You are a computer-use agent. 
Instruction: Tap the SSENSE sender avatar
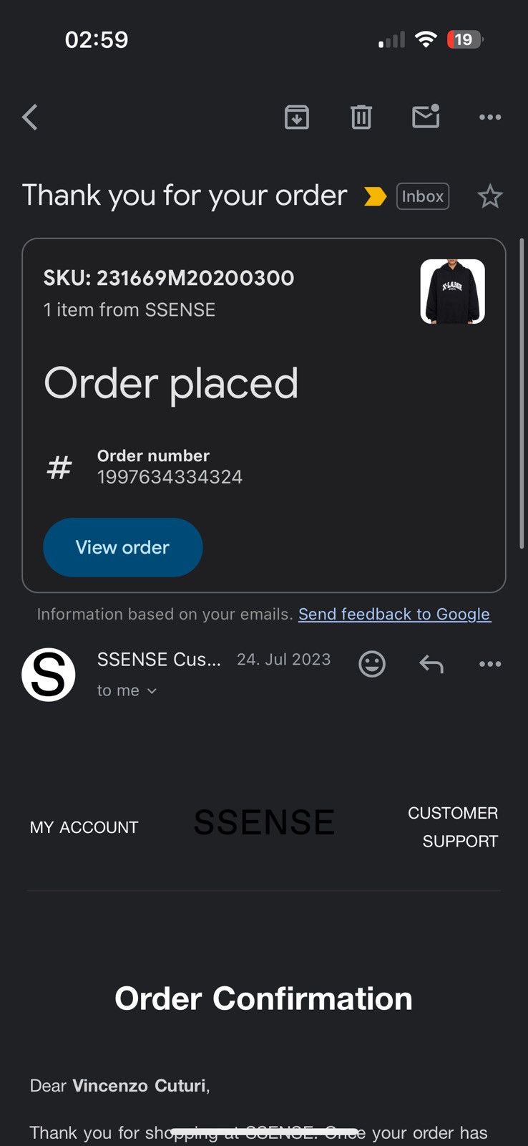point(49,674)
